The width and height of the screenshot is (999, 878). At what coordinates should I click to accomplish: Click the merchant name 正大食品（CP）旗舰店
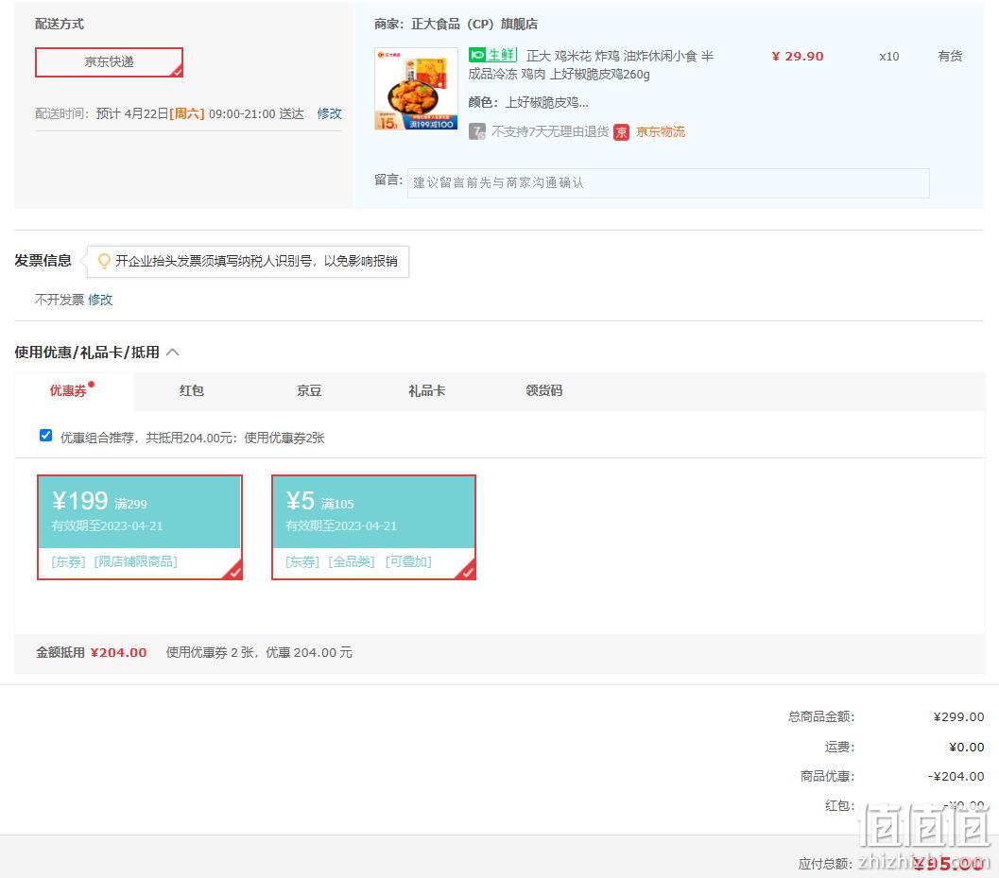(x=474, y=25)
